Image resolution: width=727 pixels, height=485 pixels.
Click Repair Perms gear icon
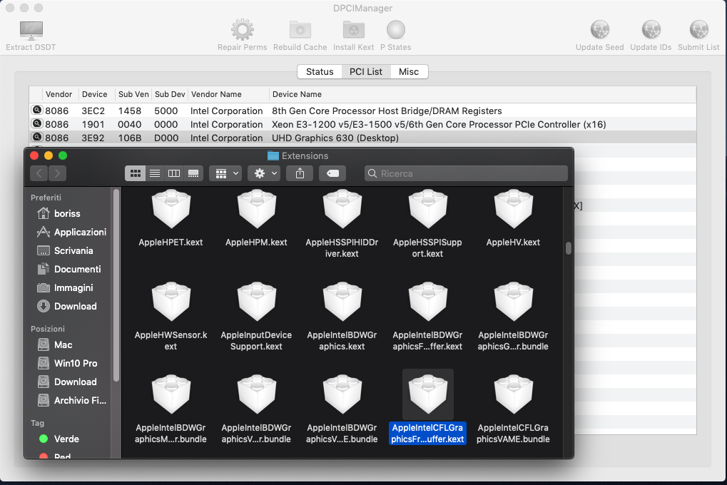(242, 30)
